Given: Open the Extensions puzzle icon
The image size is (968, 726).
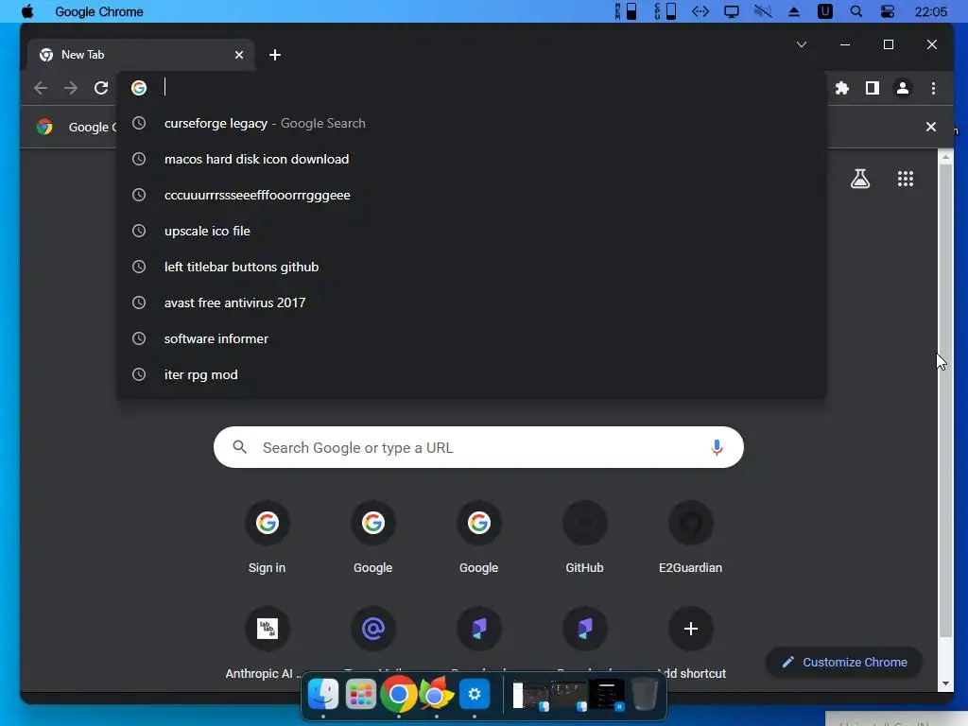Looking at the screenshot, I should (x=842, y=88).
